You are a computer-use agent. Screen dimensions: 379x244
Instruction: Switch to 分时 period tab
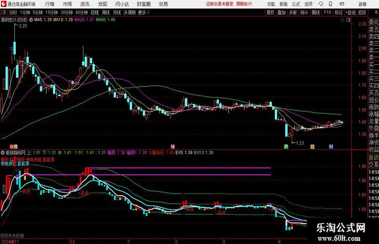tap(13, 12)
